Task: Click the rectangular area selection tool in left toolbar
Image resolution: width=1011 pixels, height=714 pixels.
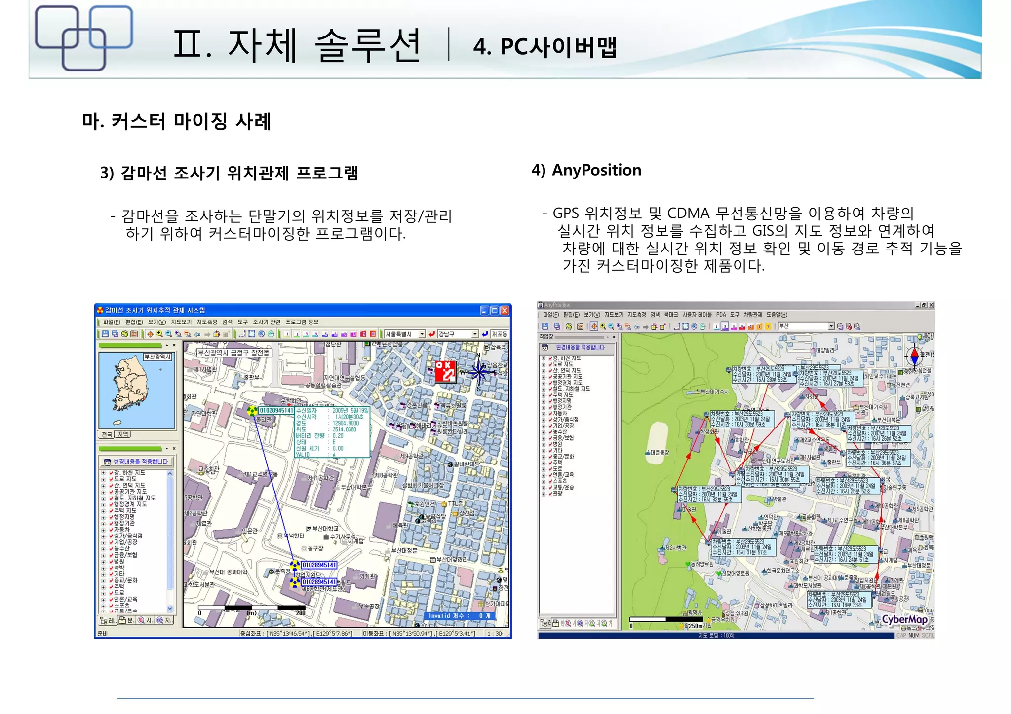Action: pyautogui.click(x=252, y=334)
